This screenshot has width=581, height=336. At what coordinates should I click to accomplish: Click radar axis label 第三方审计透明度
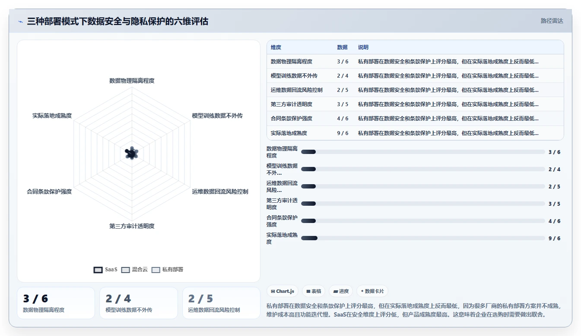click(x=132, y=226)
